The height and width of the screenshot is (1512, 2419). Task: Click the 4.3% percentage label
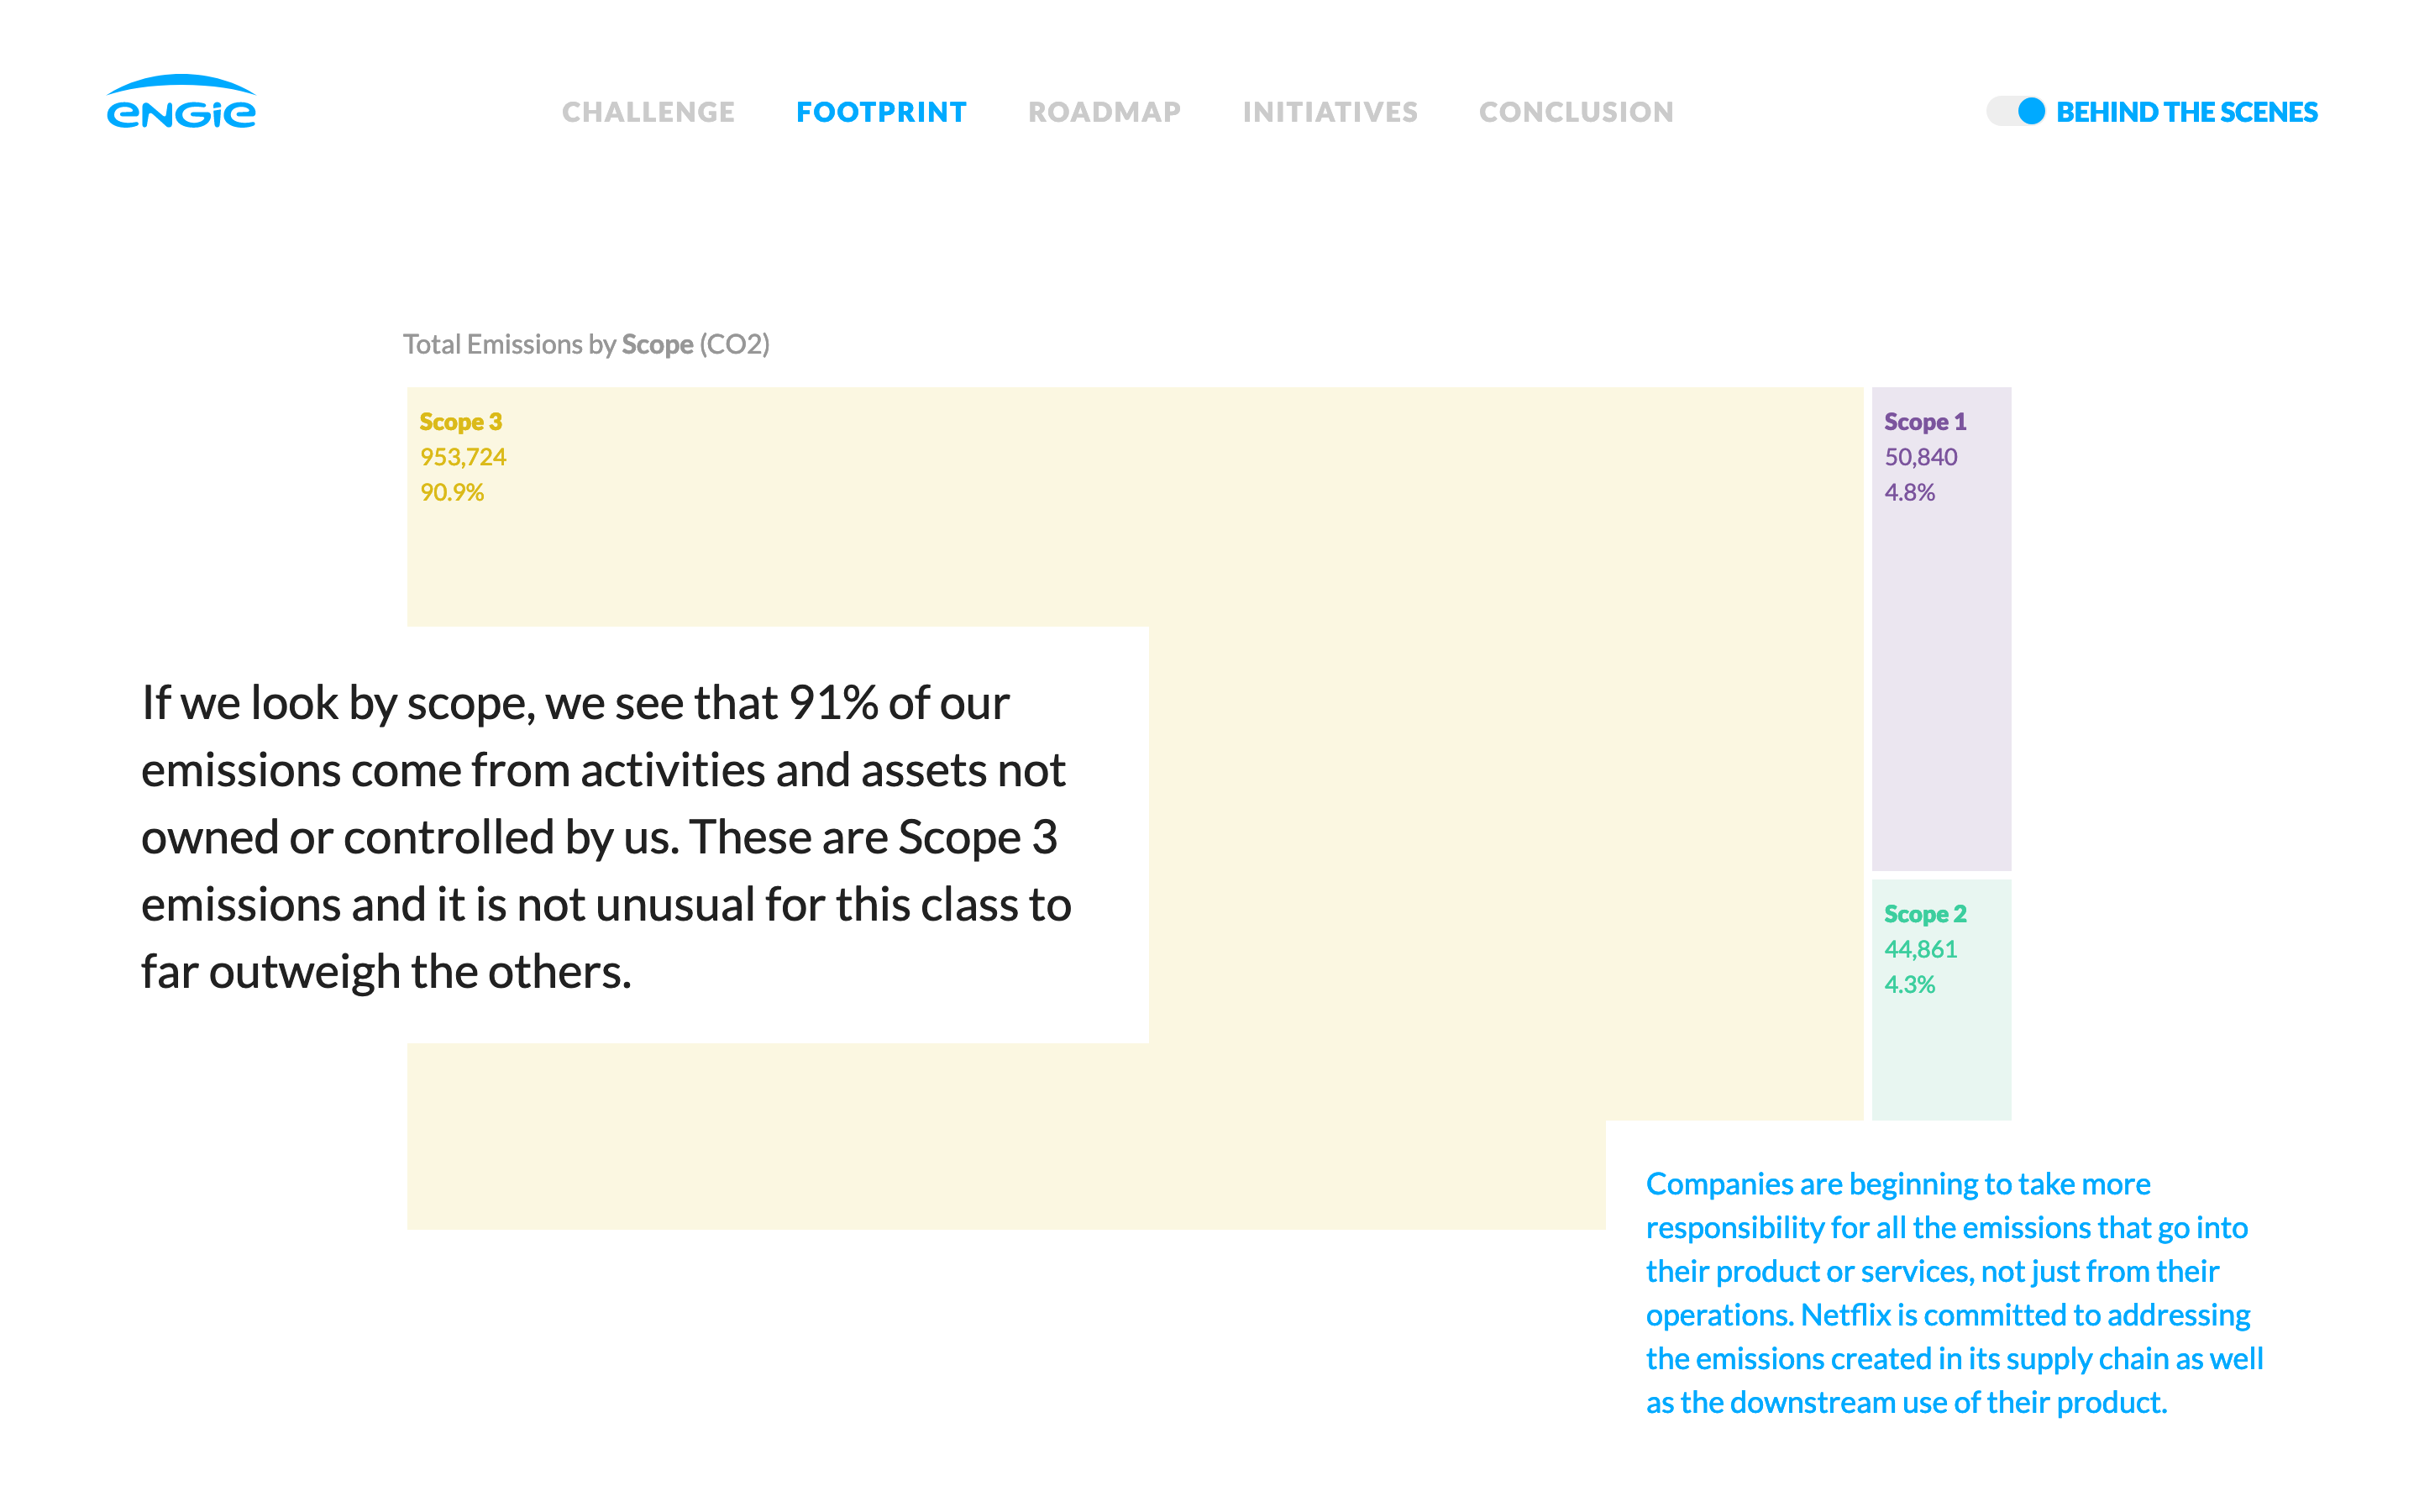[x=1909, y=985]
